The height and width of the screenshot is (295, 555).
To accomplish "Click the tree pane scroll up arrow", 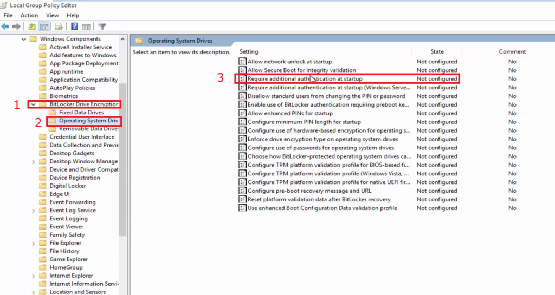I will (x=122, y=39).
